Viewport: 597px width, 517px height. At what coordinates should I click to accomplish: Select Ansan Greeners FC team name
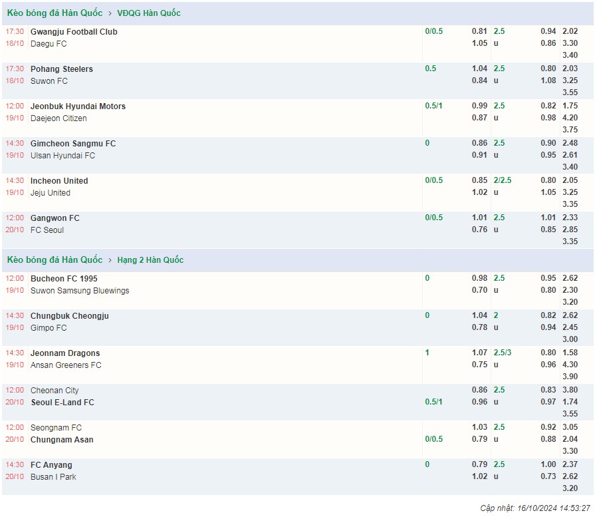click(x=66, y=365)
